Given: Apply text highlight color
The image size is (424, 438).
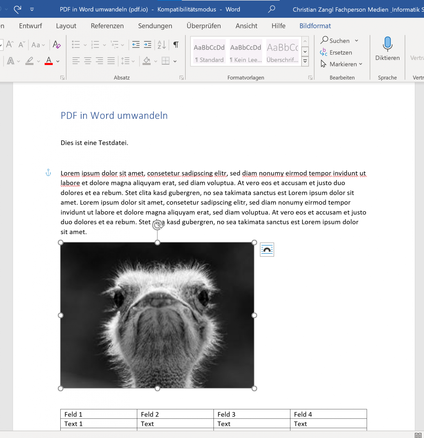Looking at the screenshot, I should [x=30, y=61].
